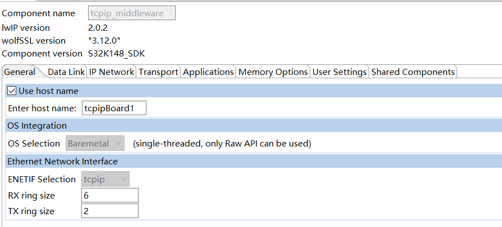Click the host name input field
This screenshot has height=227, width=502.
114,108
